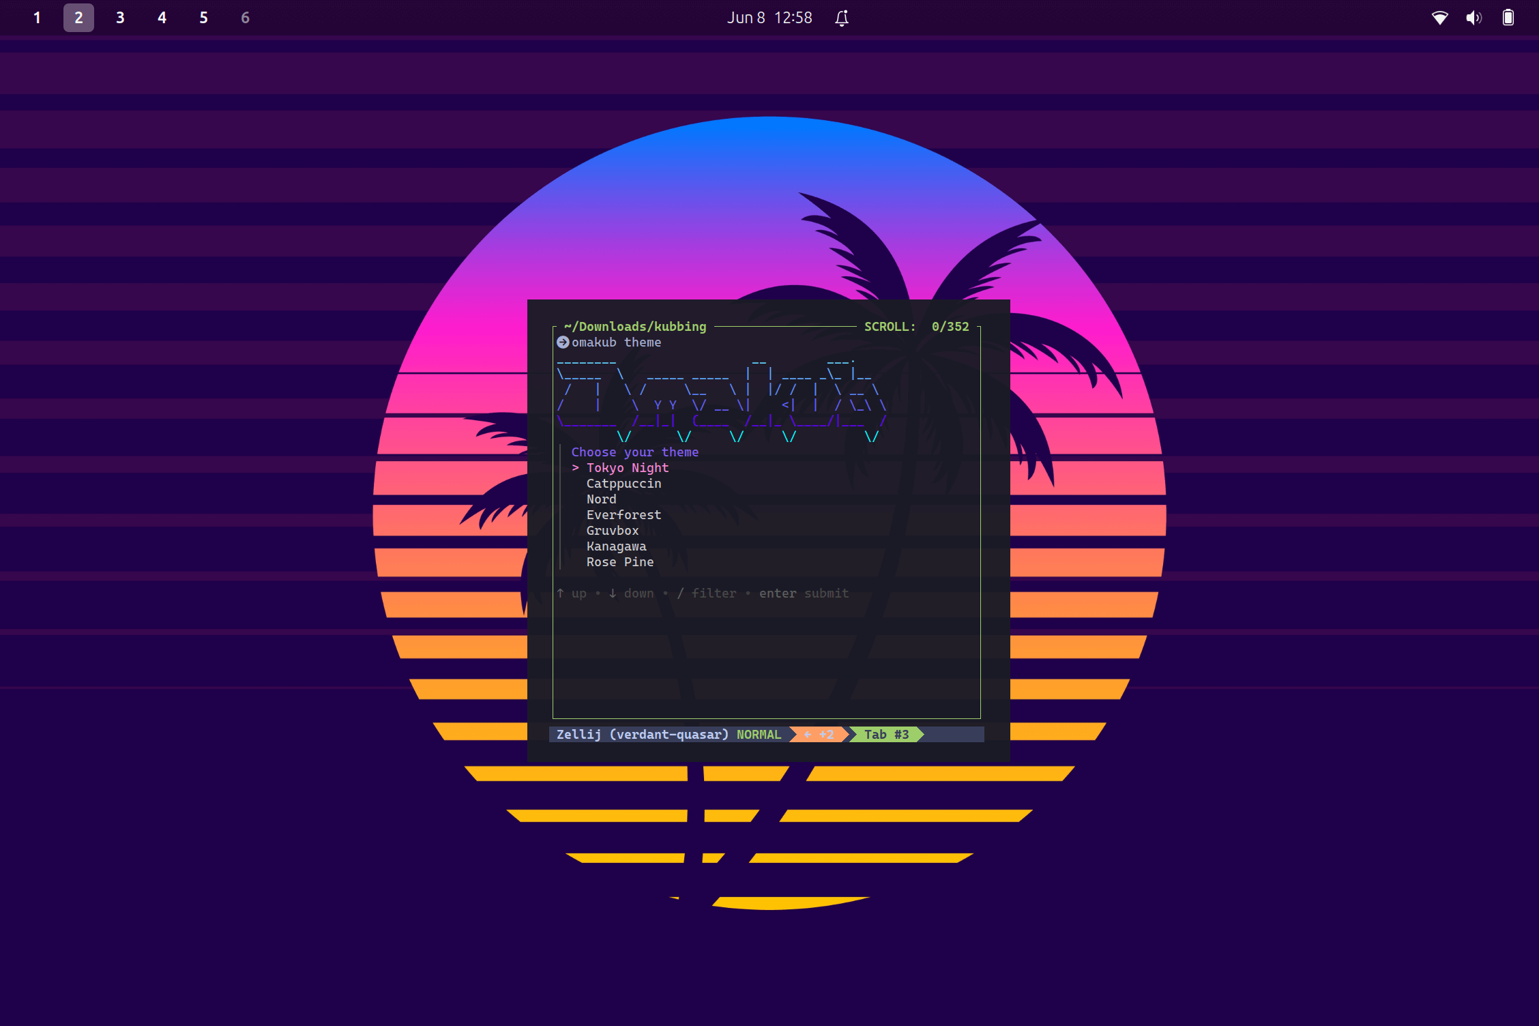Click the prompt arrow icon before omakub

563,342
